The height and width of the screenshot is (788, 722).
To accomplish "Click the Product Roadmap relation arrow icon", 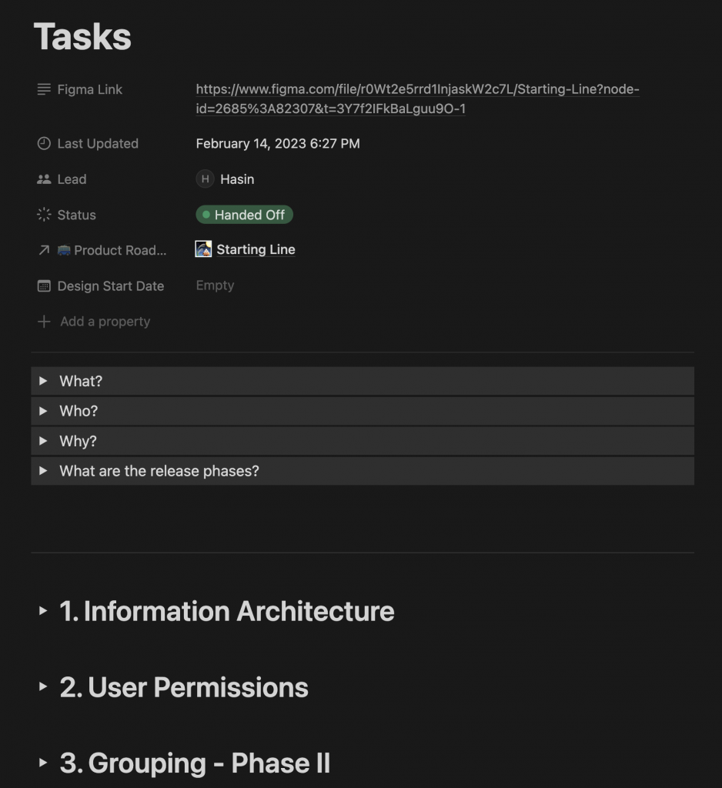I will 44,250.
